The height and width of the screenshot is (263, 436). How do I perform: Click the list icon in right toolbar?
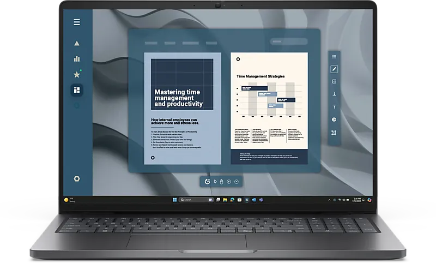[334, 57]
